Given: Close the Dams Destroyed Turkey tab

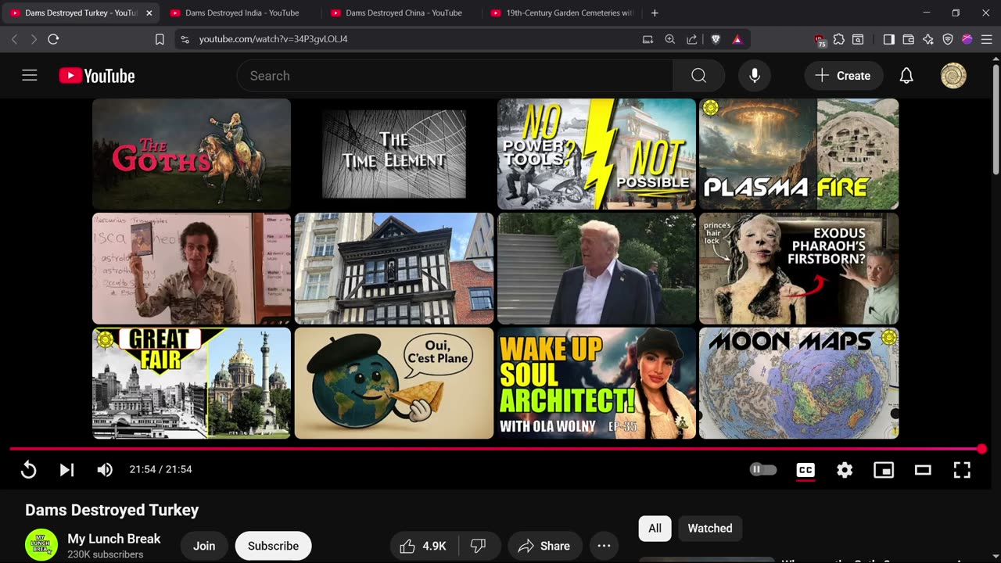Looking at the screenshot, I should point(149,13).
